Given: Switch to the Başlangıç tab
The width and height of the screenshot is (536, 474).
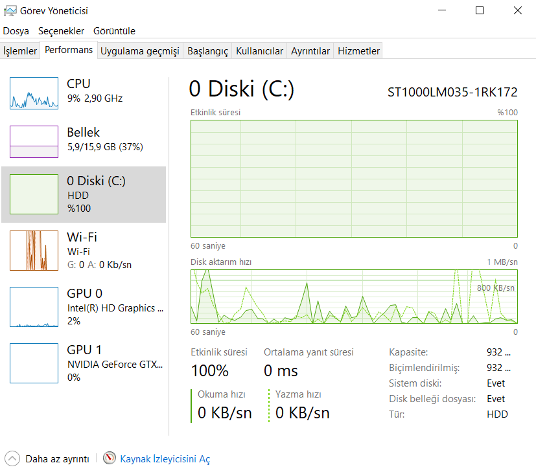Looking at the screenshot, I should [x=207, y=51].
